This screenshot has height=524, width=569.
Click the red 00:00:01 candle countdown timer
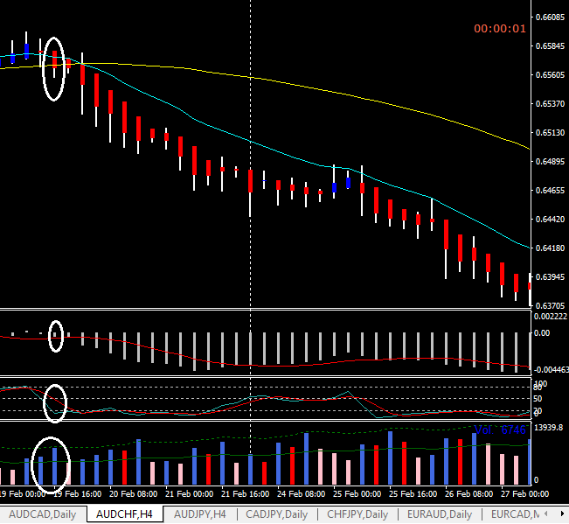500,28
